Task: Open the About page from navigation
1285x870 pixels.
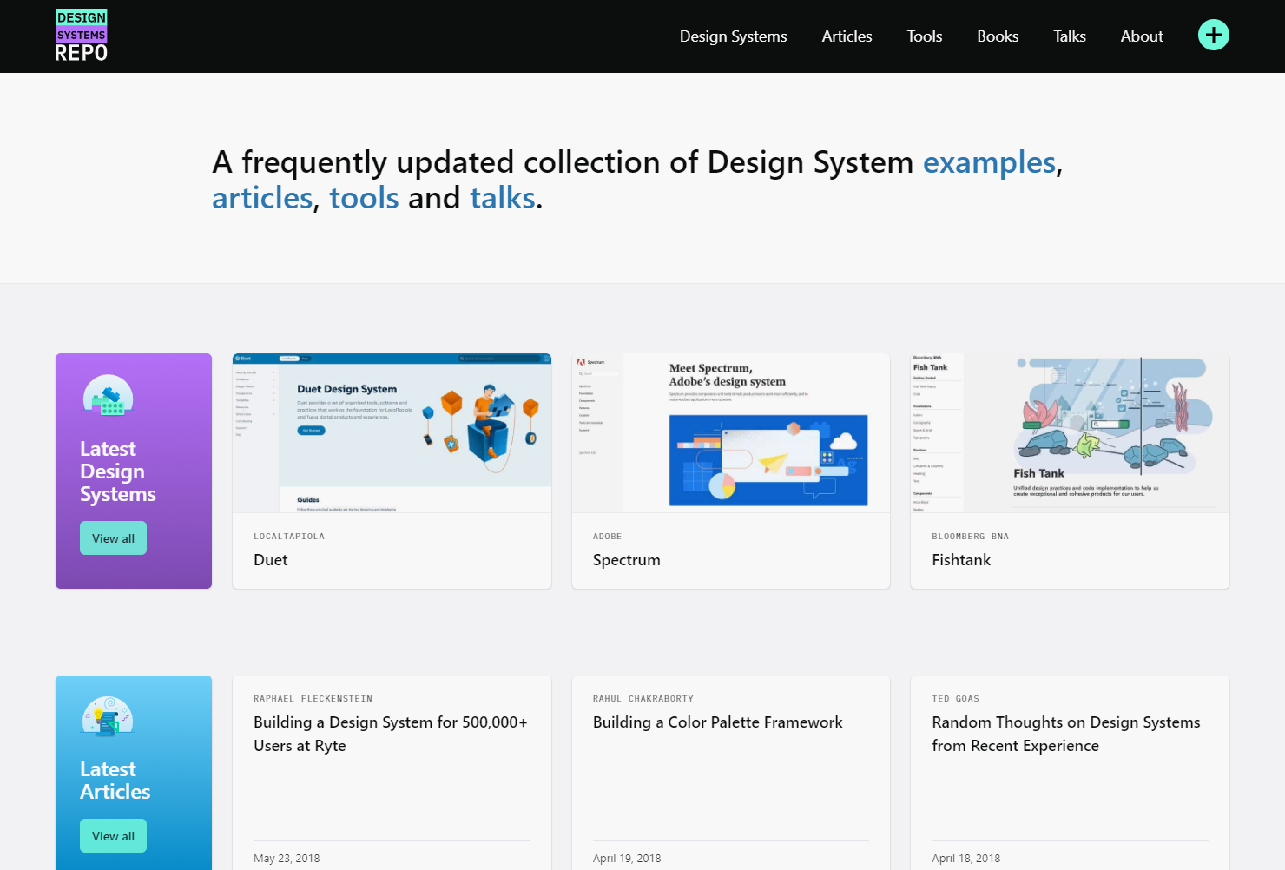Action: pos(1142,36)
